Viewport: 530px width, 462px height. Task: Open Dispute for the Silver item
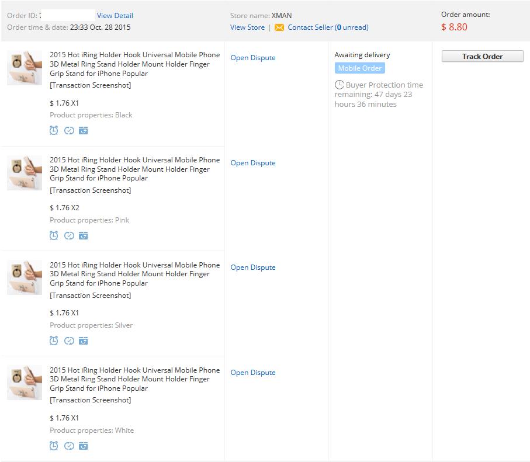[253, 268]
